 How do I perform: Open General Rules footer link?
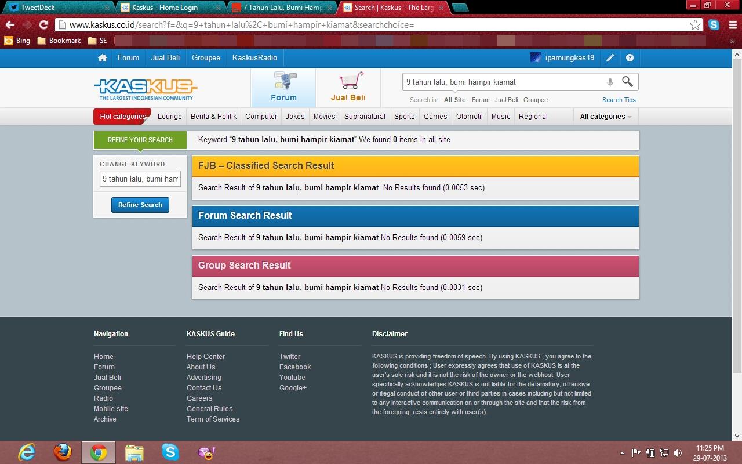[210, 409]
